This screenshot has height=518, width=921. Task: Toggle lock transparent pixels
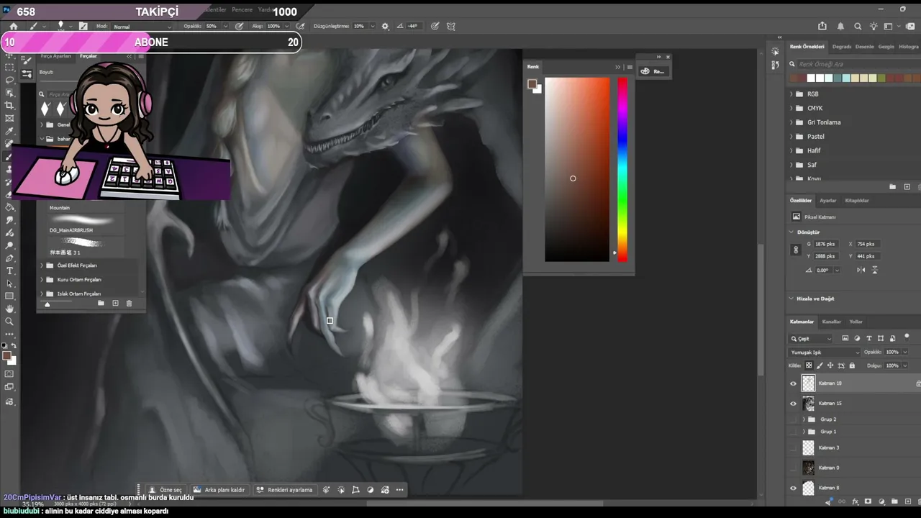[809, 365]
